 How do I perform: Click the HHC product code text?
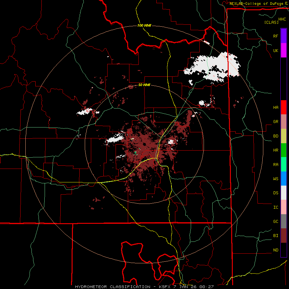click(282, 19)
